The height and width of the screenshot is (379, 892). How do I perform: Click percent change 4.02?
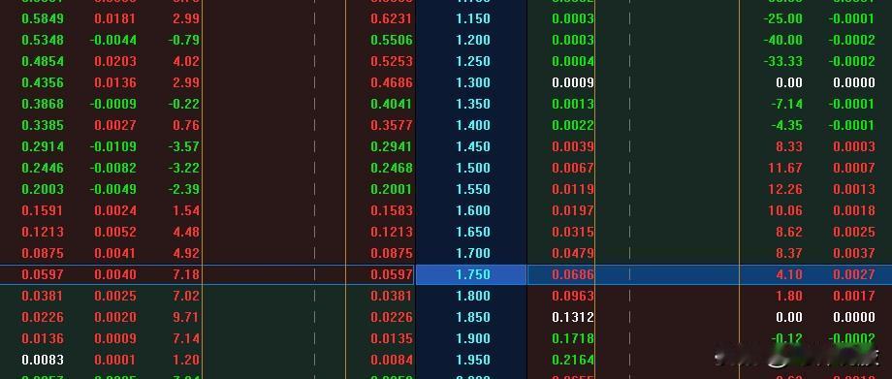coord(186,61)
